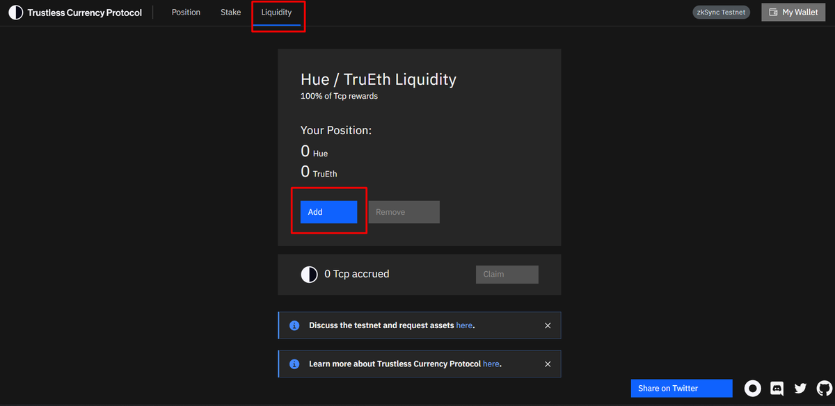Follow the 'here' link to discuss testnet

point(464,325)
